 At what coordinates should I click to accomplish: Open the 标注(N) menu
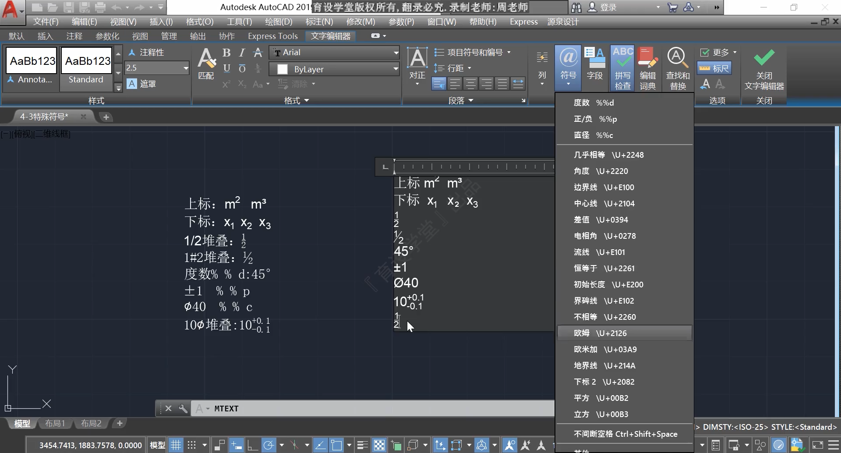click(319, 22)
